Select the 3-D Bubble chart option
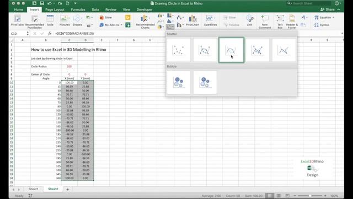The image size is (353, 199). (x=205, y=82)
